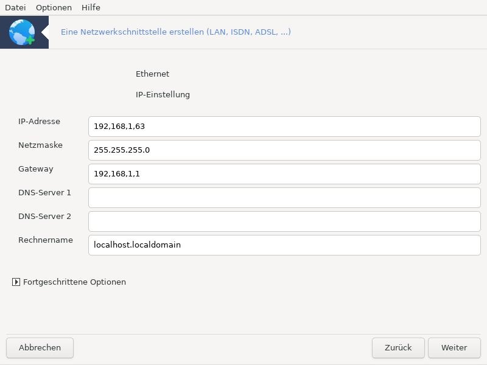This screenshot has height=365, width=487.
Task: Open the Datei menu
Action: pyautogui.click(x=15, y=7)
